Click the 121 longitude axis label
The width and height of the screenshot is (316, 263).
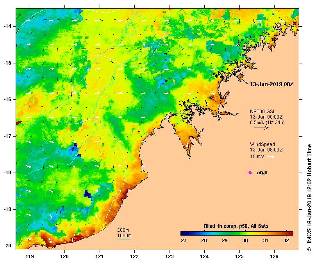click(x=100, y=256)
